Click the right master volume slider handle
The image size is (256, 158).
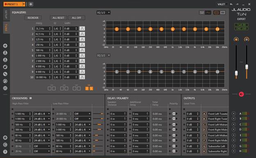(x=247, y=67)
